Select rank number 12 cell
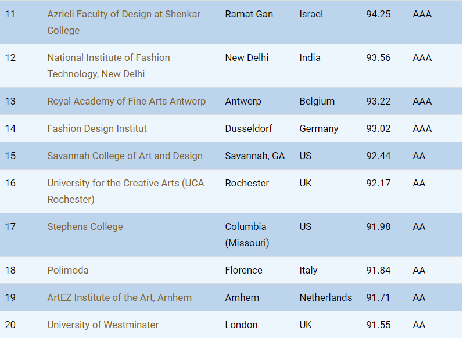 10,57
